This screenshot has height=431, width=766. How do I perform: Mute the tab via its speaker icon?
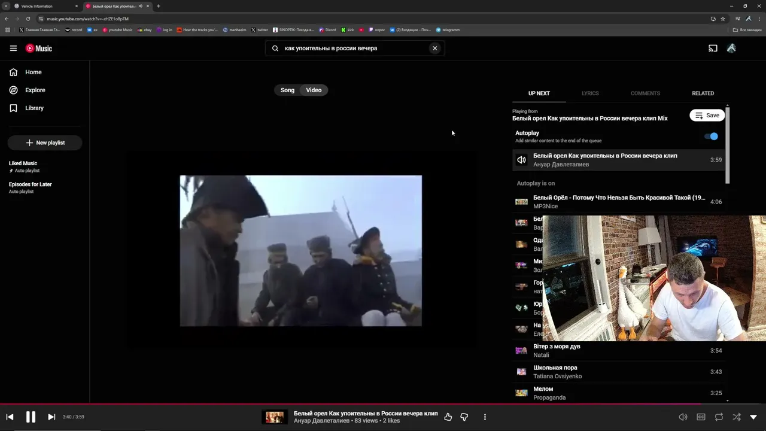pos(141,6)
